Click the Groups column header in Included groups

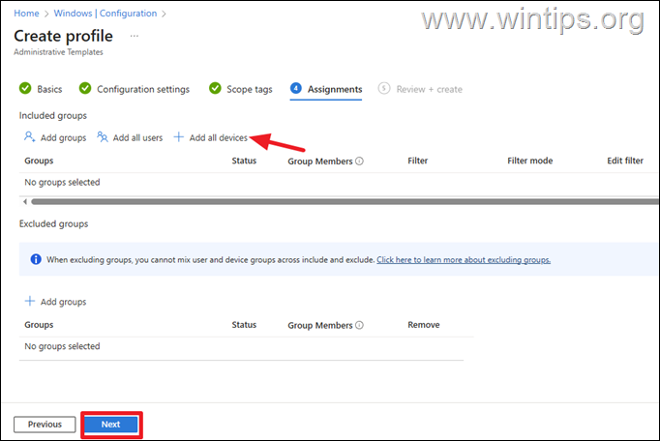[39, 161]
